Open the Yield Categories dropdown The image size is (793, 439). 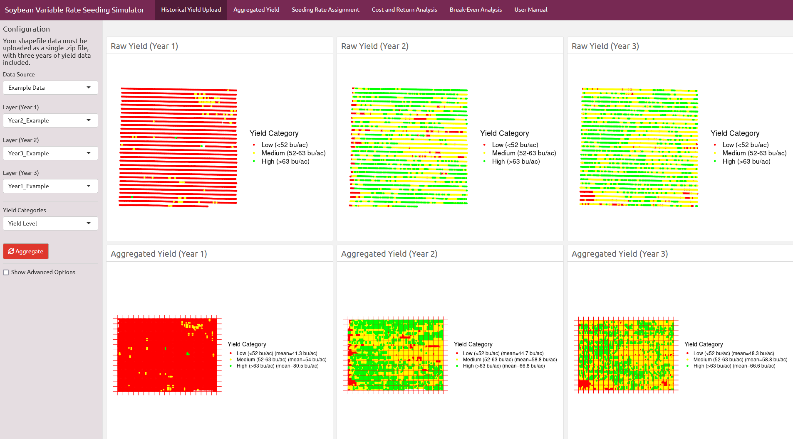click(x=50, y=223)
